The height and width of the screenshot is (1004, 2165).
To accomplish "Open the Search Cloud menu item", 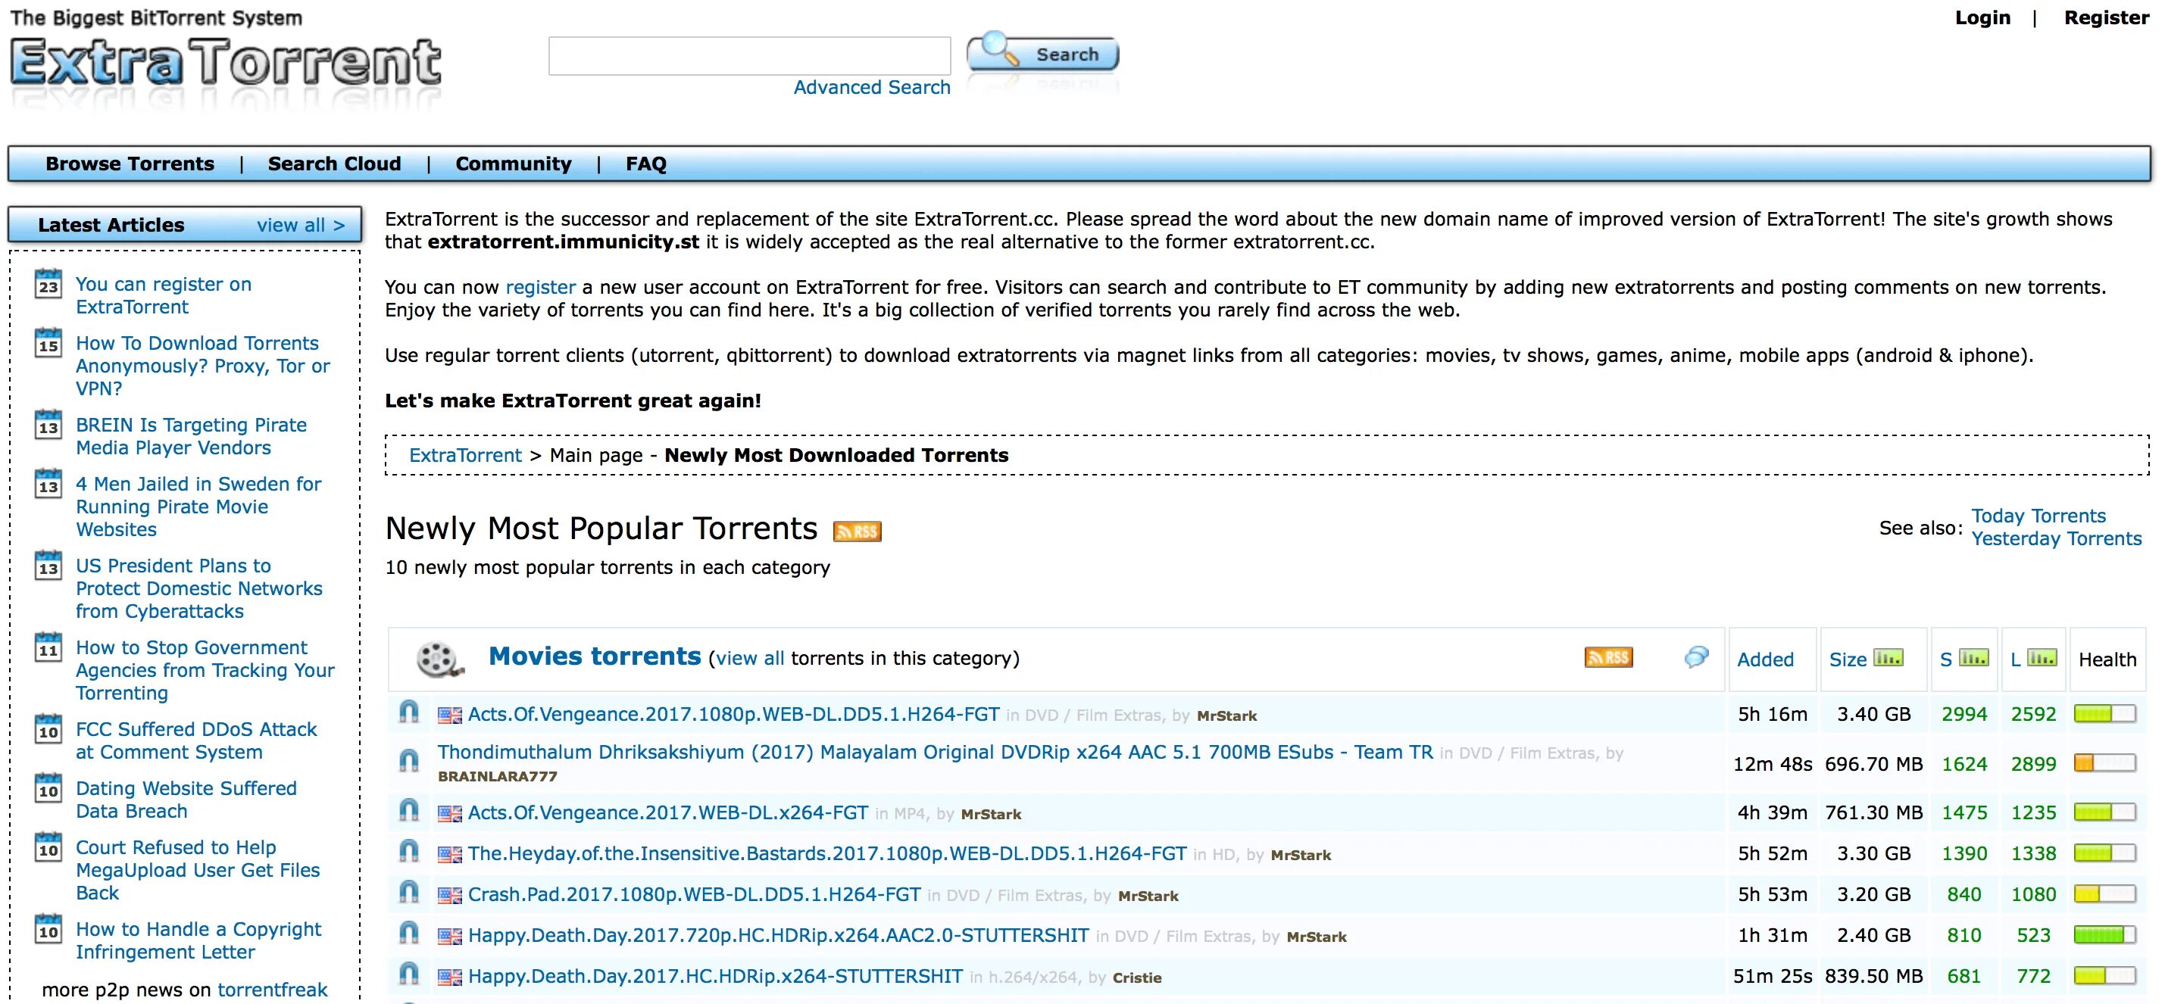I will click(333, 164).
